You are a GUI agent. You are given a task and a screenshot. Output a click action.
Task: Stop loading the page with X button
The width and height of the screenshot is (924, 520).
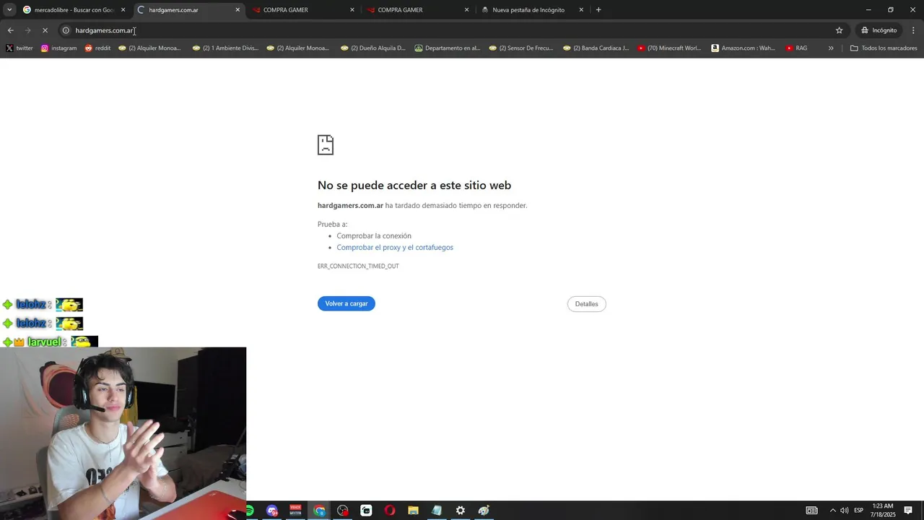[45, 30]
